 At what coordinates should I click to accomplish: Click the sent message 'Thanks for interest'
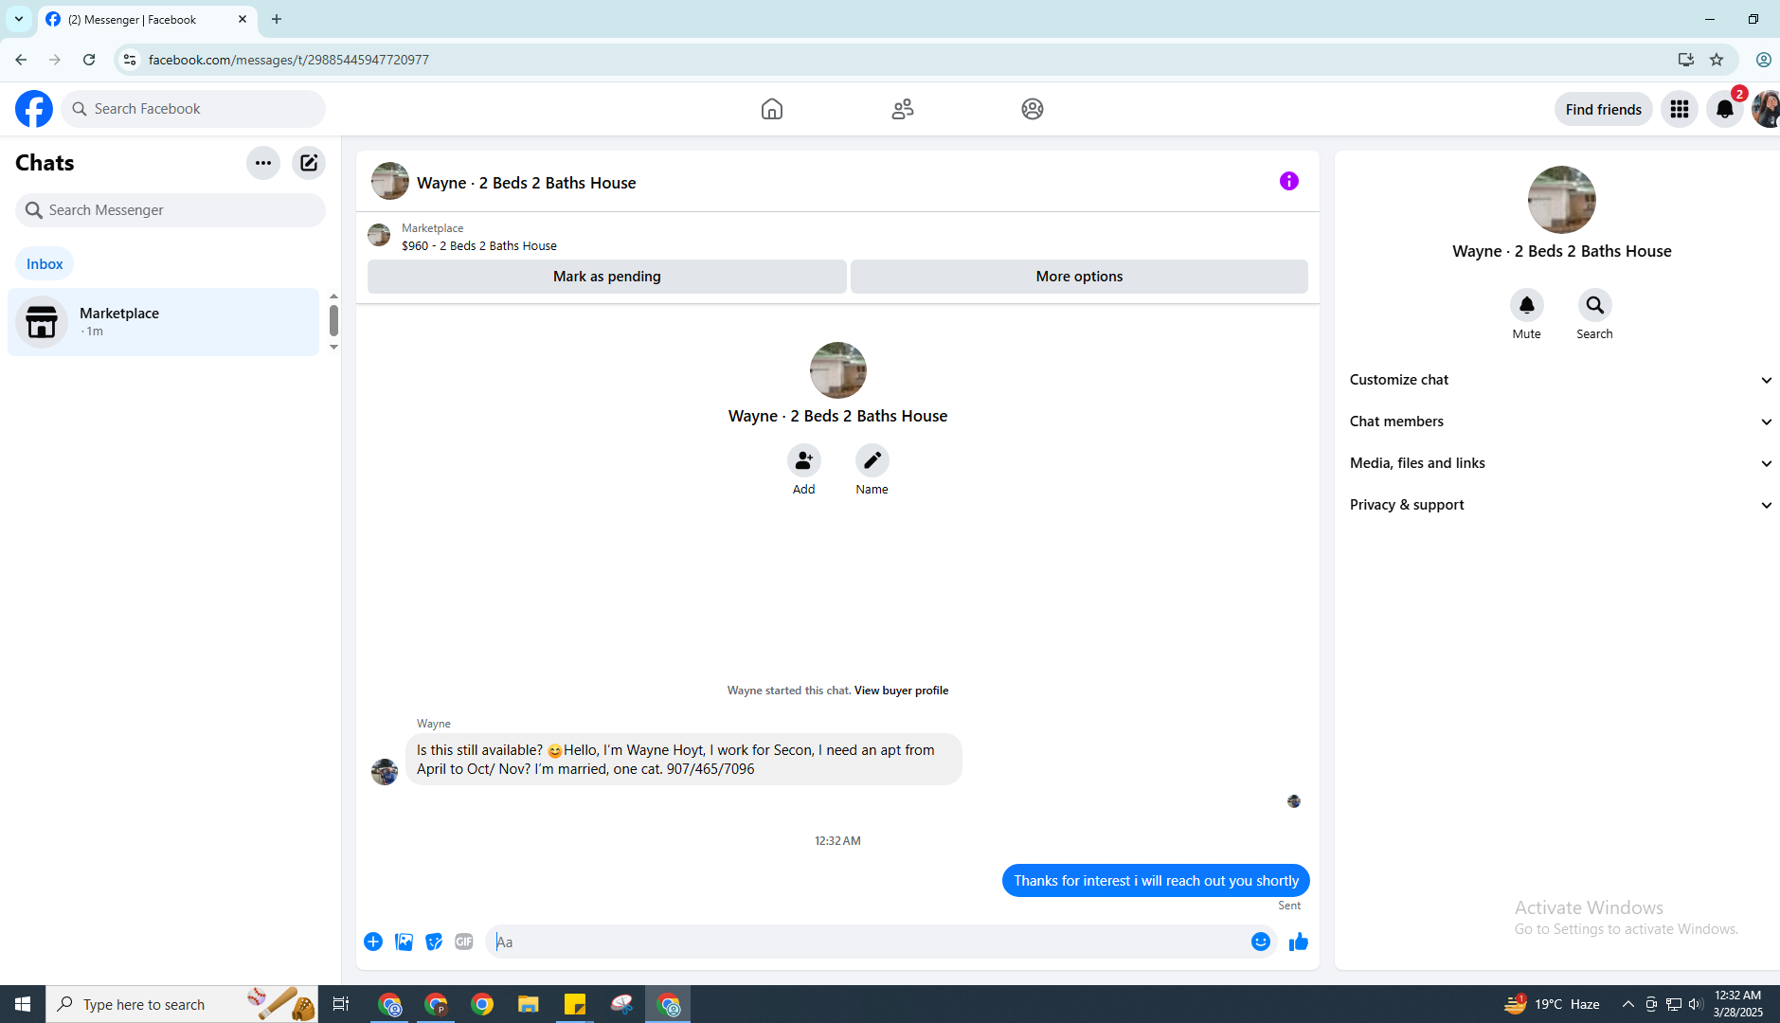pyautogui.click(x=1156, y=881)
